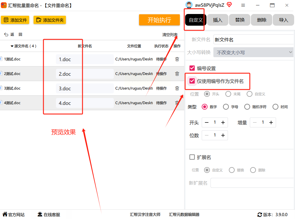Delete the 1测试.doc row with trash icon

pos(177,59)
